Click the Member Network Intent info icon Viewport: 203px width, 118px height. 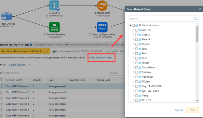[x=31, y=45]
